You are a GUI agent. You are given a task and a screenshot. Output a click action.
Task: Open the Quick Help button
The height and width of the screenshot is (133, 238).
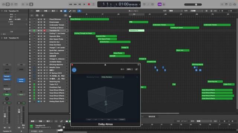(x=12, y=4)
